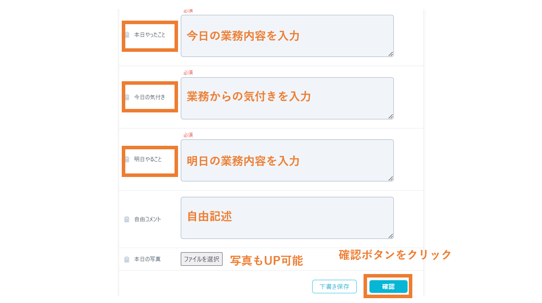Focus the 今日の気付き text area

tap(287, 98)
